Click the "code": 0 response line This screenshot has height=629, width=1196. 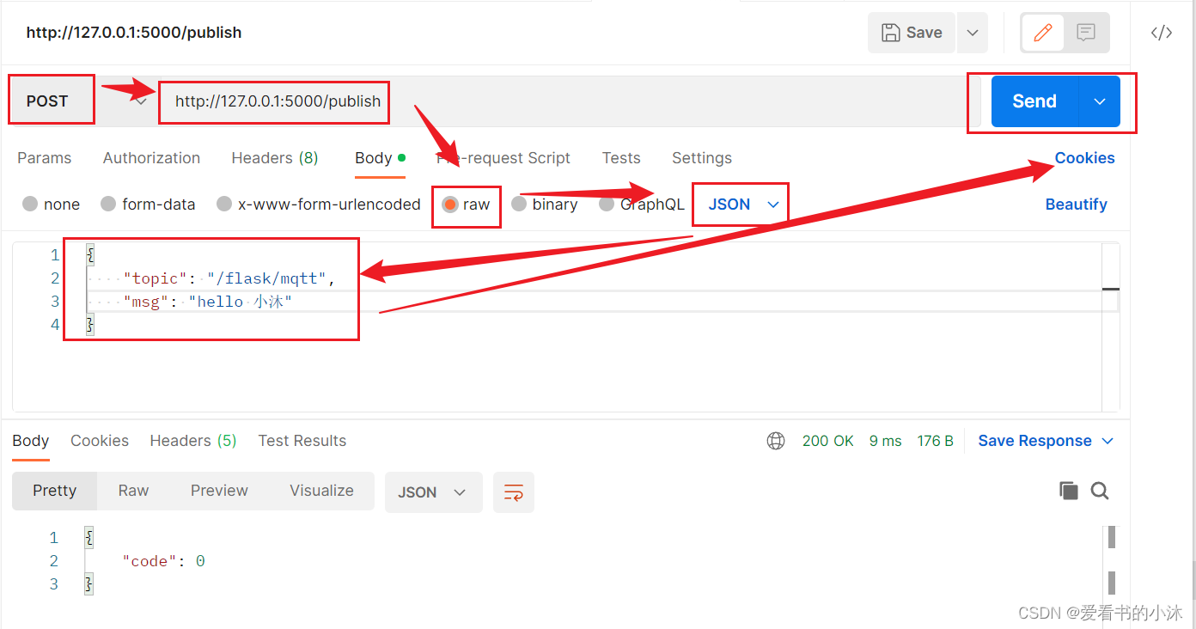163,561
